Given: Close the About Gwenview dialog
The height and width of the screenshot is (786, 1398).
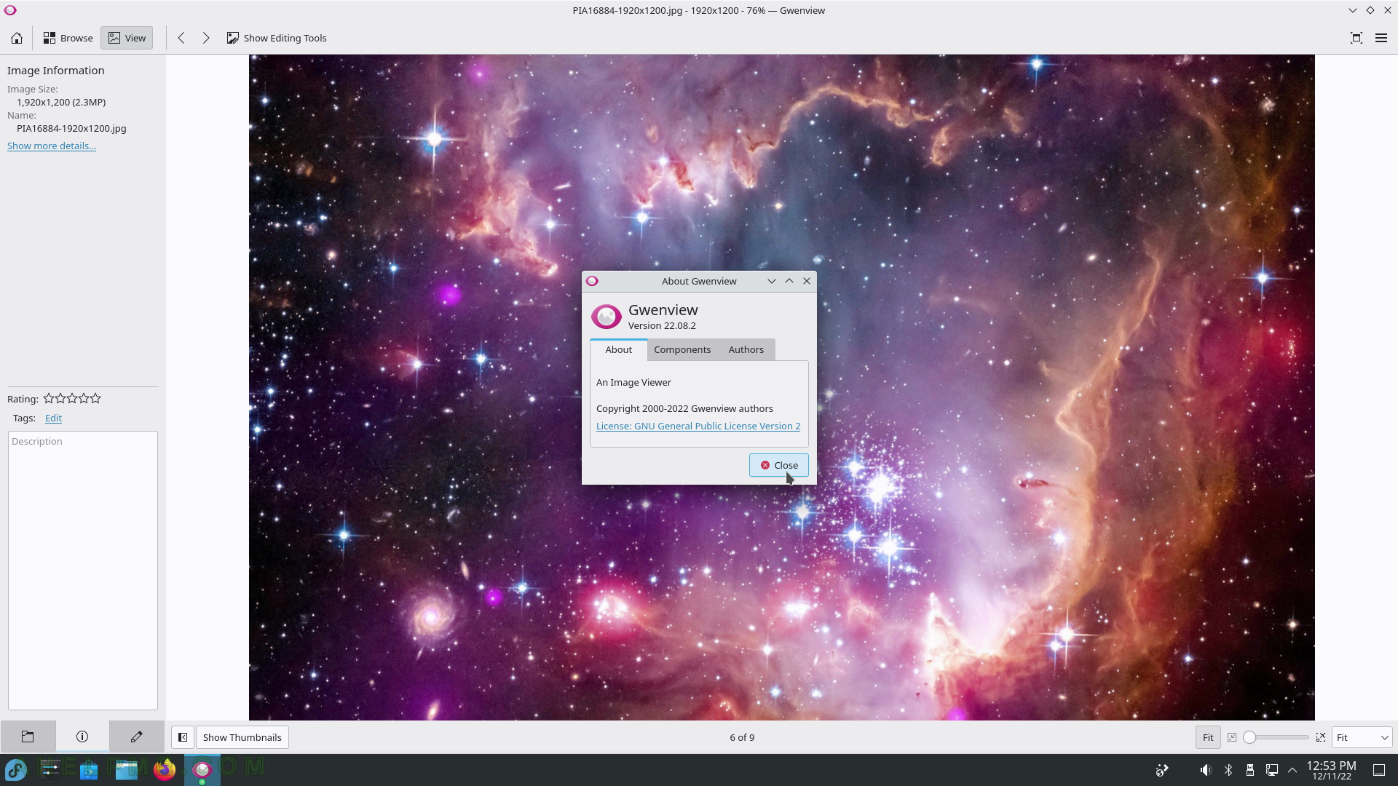Looking at the screenshot, I should pyautogui.click(x=779, y=465).
